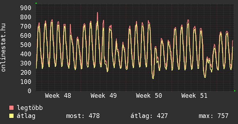Click the 'most: 478' current value

[x=83, y=116]
